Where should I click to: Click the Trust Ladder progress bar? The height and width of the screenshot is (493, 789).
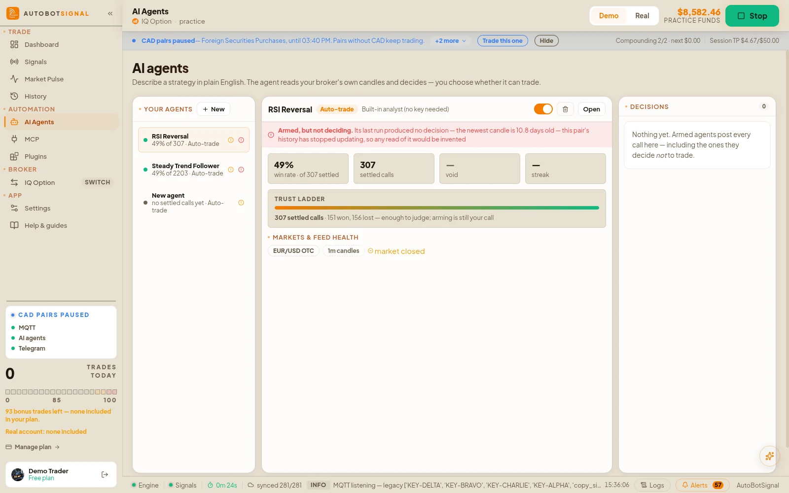tap(437, 208)
